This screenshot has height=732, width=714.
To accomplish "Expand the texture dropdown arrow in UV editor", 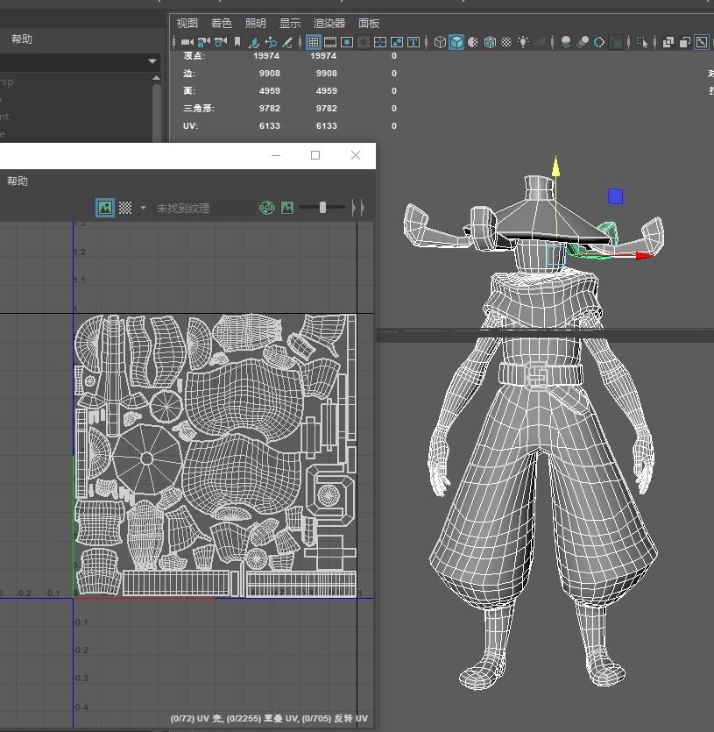I will 143,208.
